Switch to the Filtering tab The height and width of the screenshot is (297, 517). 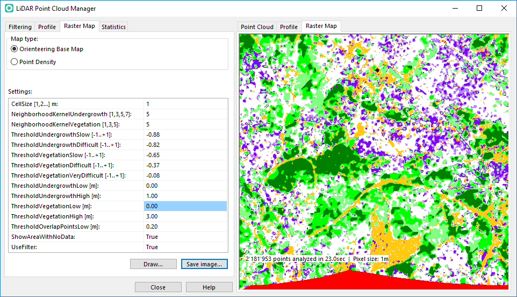click(x=20, y=27)
